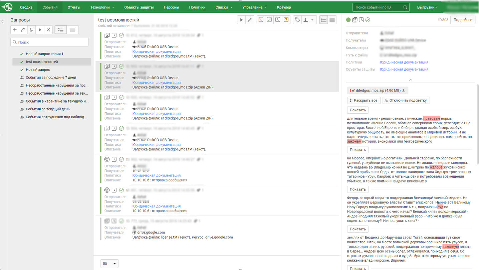Image resolution: width=479 pixels, height=270 pixels.
Task: Click the tag icon in the events toolbar
Action: (x=297, y=20)
